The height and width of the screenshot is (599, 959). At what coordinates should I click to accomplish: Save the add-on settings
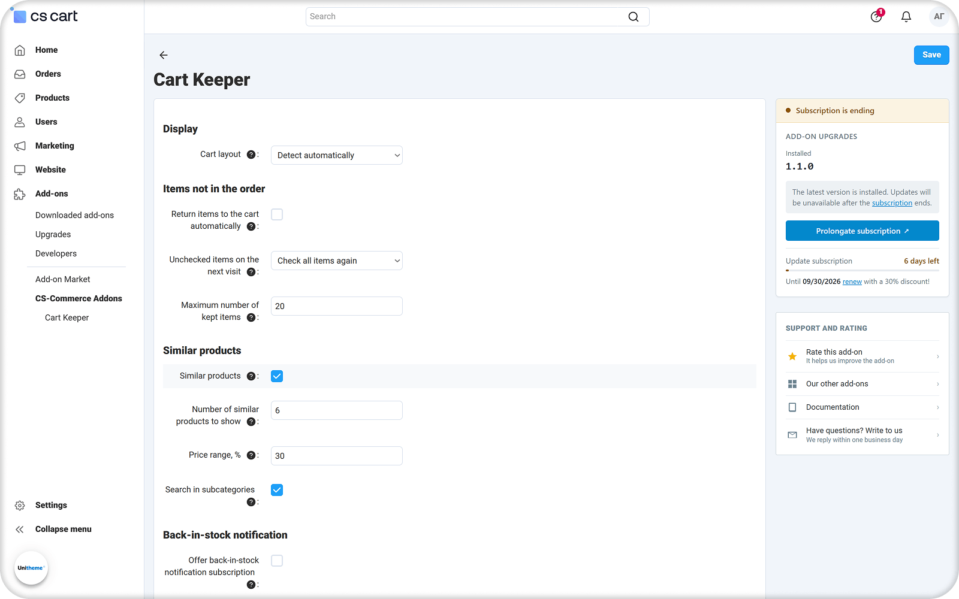pos(931,55)
